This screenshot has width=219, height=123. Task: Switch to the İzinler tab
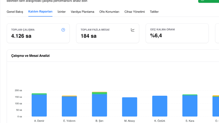[62, 12]
